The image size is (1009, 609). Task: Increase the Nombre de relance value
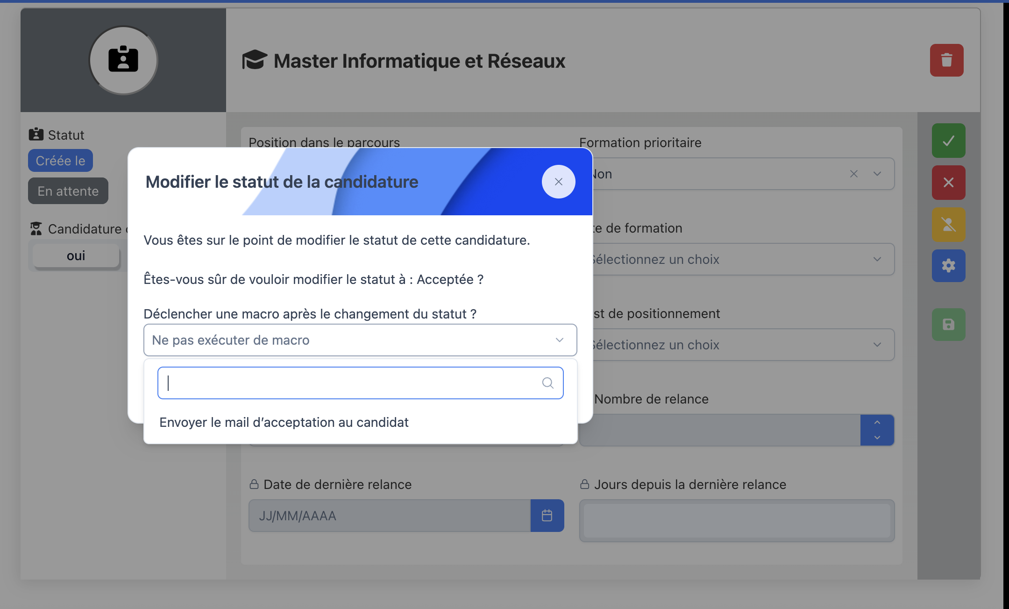(x=877, y=422)
